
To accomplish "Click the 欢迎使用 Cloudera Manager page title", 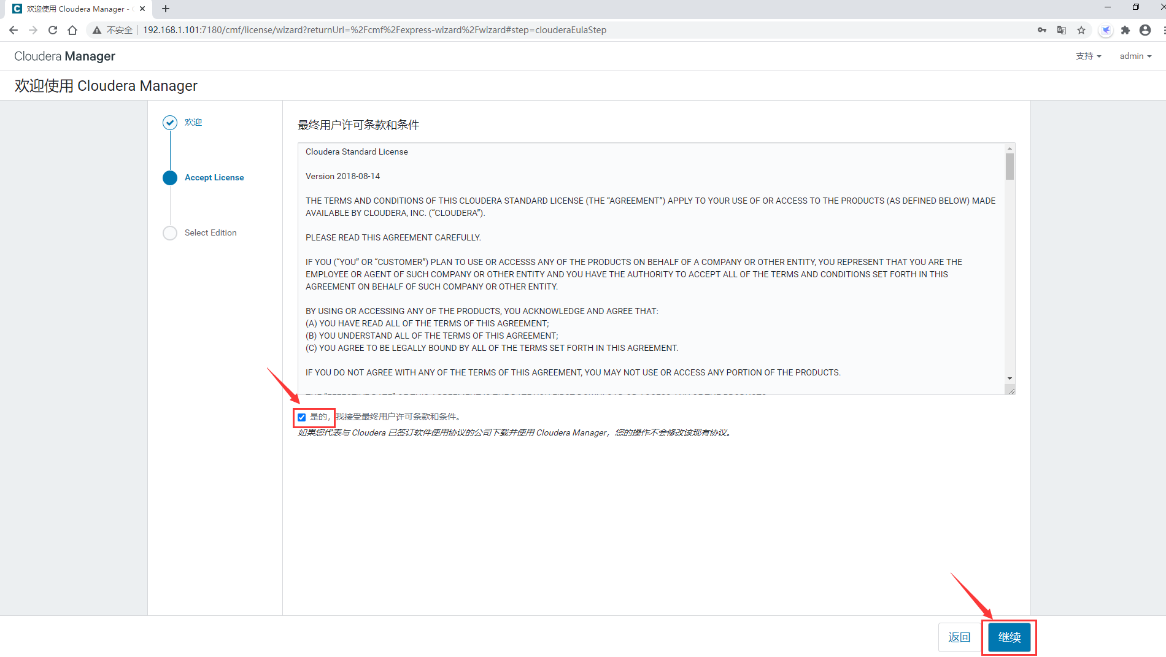I will click(106, 86).
